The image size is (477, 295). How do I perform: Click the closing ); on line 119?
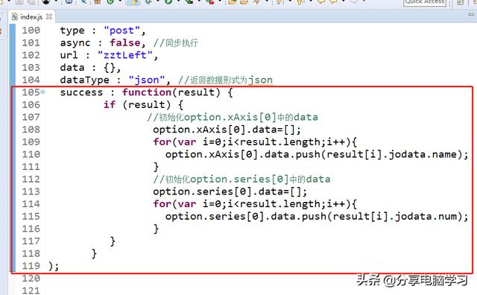click(54, 266)
